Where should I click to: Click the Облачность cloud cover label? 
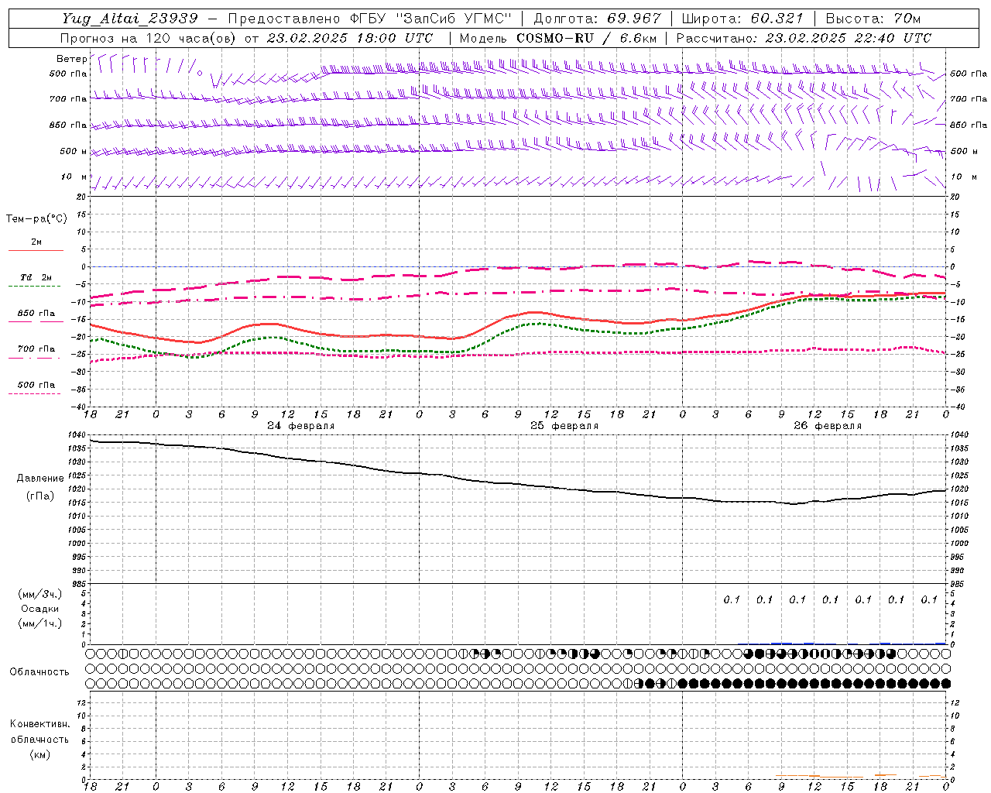[x=39, y=672]
